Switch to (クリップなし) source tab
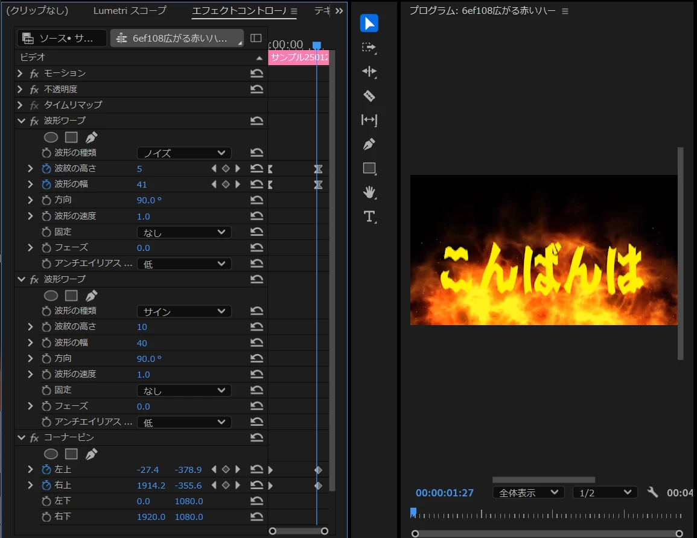697x538 pixels. 37,10
